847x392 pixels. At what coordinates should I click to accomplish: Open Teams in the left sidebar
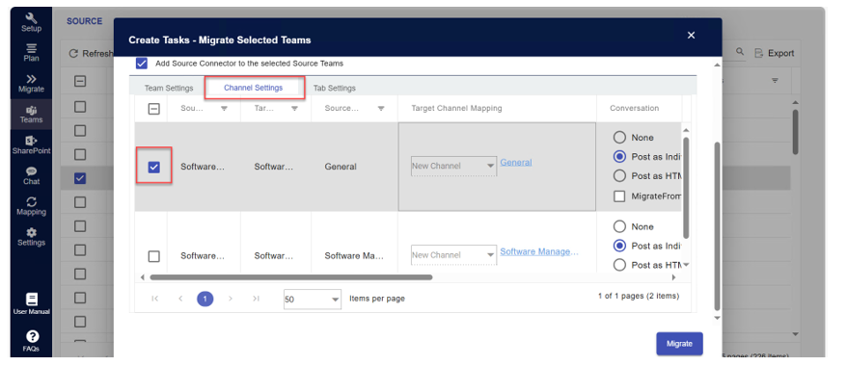[x=31, y=115]
